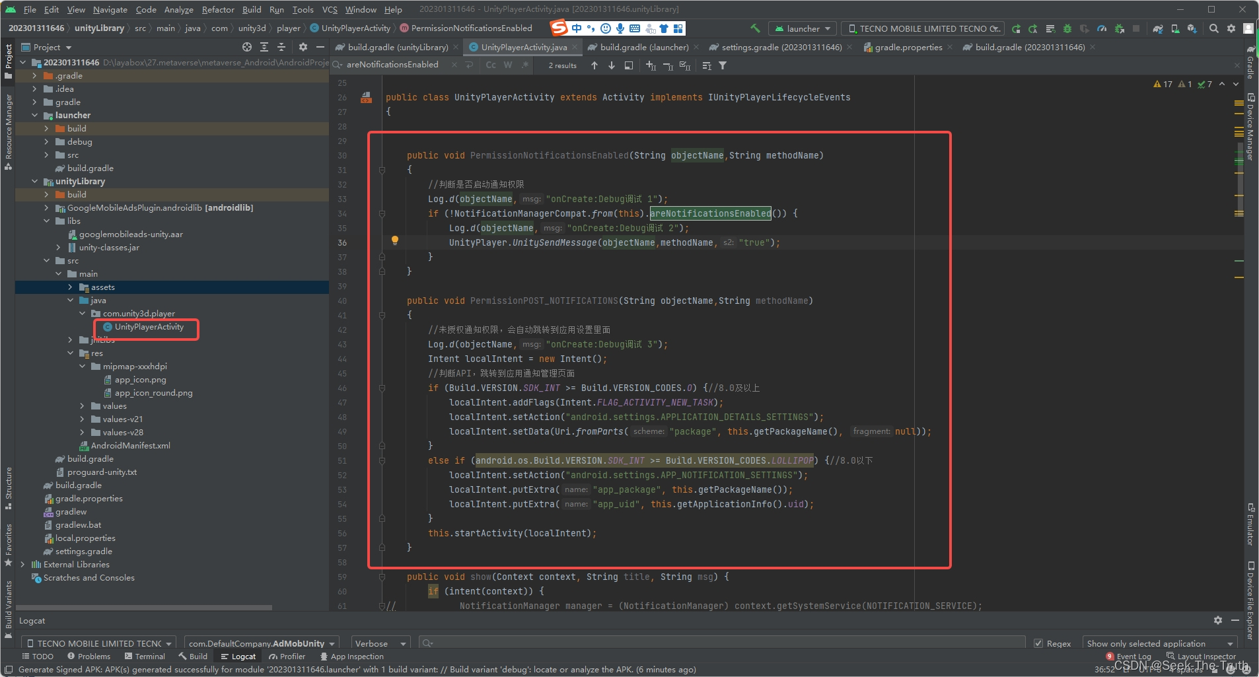Click the Attach Debugger to Android Process icon
Screen dimensions: 1259x677
tap(1119, 28)
